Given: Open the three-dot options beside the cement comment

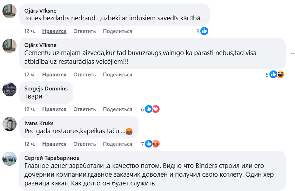Looking at the screenshot, I should 293,54.
